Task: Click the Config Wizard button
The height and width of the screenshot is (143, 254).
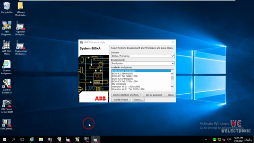Action: click(121, 100)
